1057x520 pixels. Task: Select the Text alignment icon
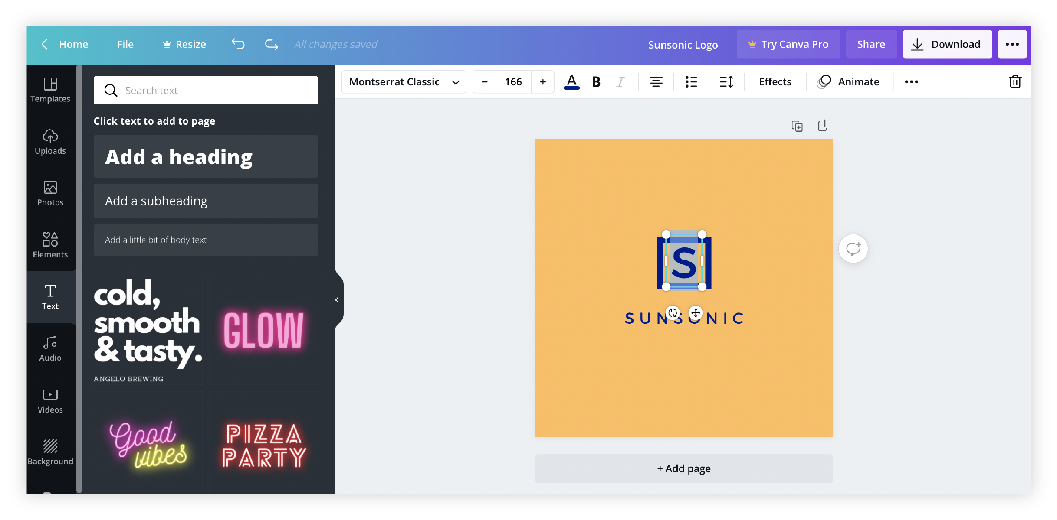(x=655, y=81)
